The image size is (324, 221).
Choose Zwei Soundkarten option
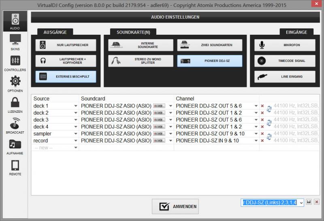[x=209, y=45]
